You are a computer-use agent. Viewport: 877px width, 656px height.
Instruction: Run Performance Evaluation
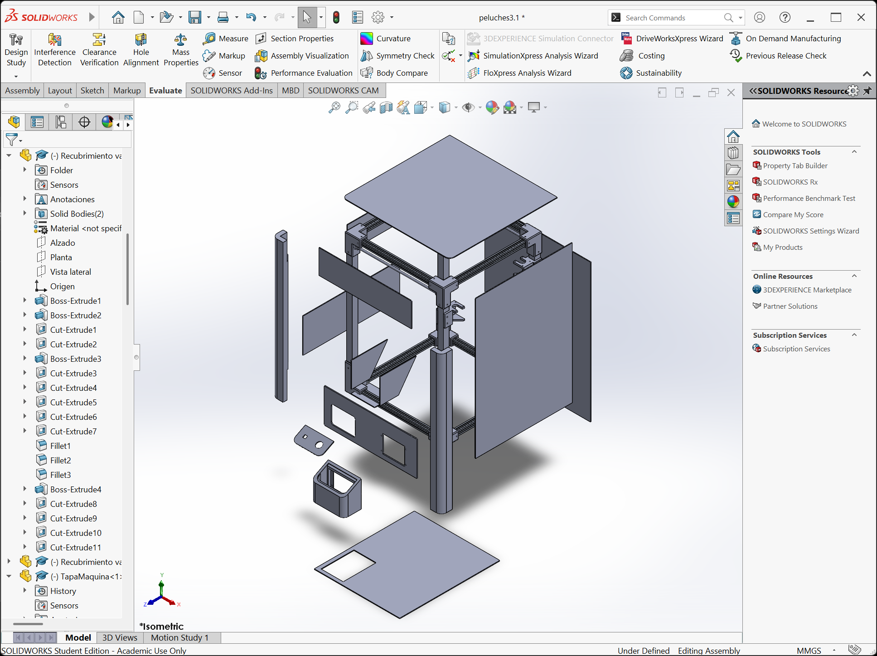(x=304, y=73)
